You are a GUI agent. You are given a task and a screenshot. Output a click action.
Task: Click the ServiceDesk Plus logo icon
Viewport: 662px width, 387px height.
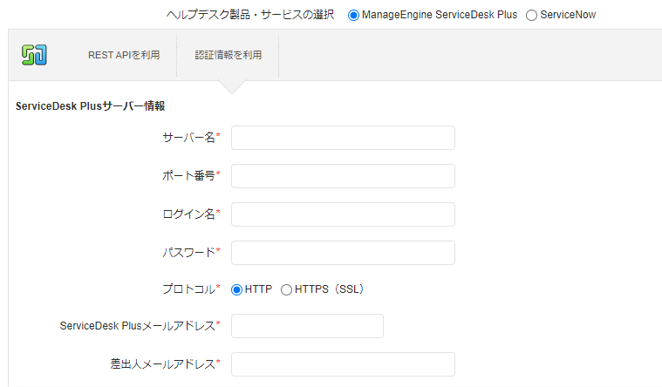(x=34, y=55)
